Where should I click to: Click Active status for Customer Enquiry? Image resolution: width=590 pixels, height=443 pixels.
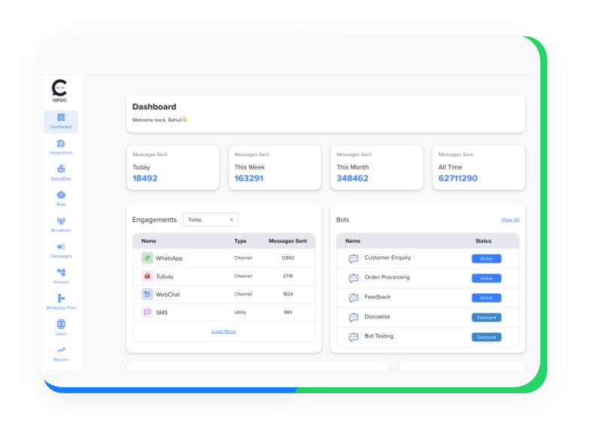(486, 259)
